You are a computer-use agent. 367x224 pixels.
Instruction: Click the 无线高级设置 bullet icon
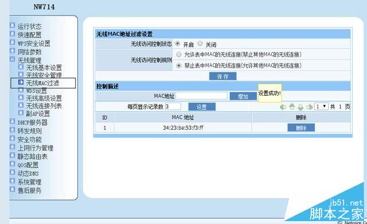[x=21, y=97]
